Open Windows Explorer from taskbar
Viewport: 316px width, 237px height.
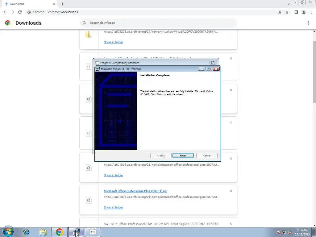pyautogui.click(x=43, y=232)
